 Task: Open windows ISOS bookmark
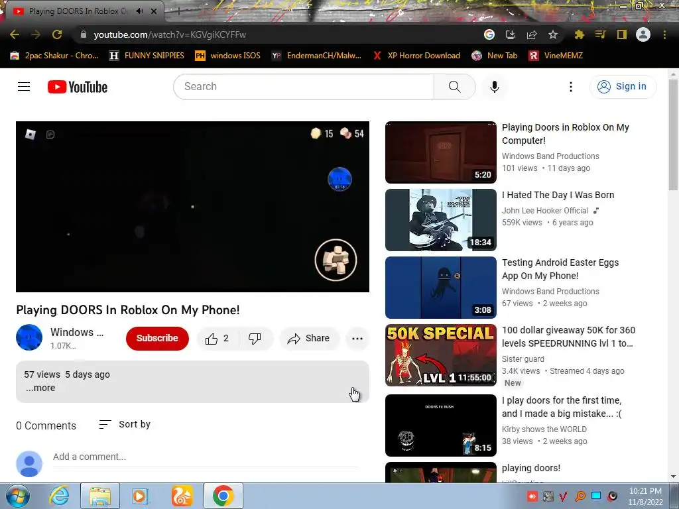coord(228,56)
